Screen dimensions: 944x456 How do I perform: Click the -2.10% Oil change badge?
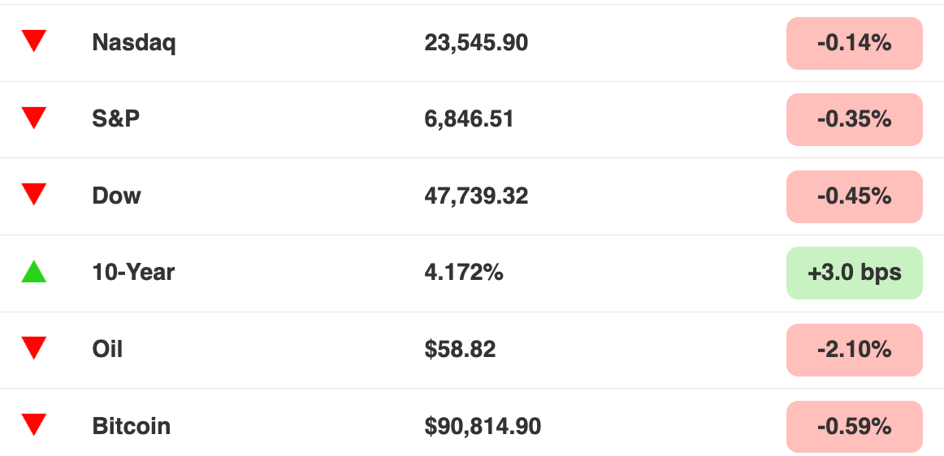tap(855, 351)
